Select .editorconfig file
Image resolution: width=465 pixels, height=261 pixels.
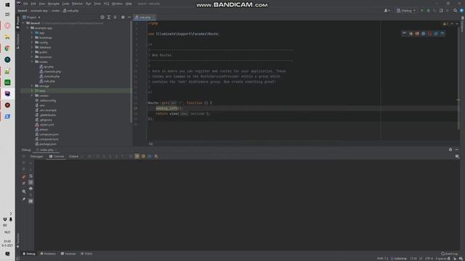tap(45, 101)
